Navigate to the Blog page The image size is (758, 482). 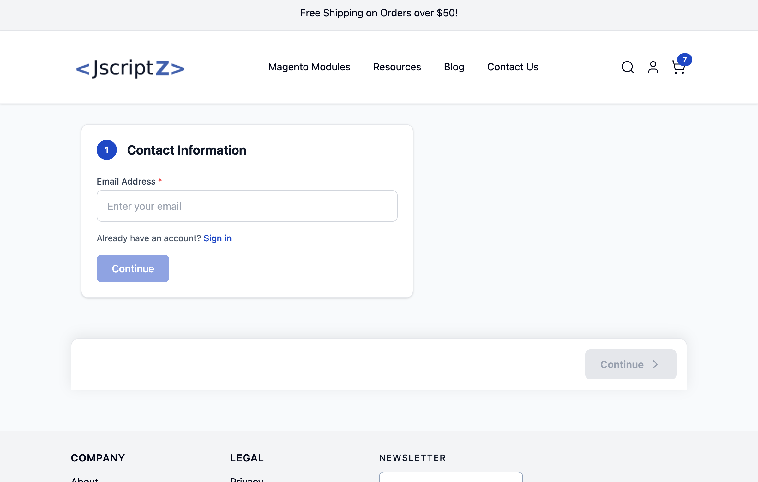point(454,67)
